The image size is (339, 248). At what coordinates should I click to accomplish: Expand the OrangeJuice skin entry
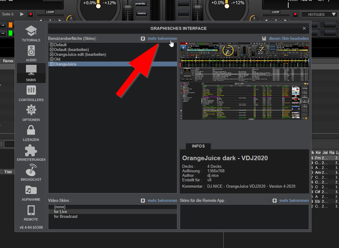[52, 64]
